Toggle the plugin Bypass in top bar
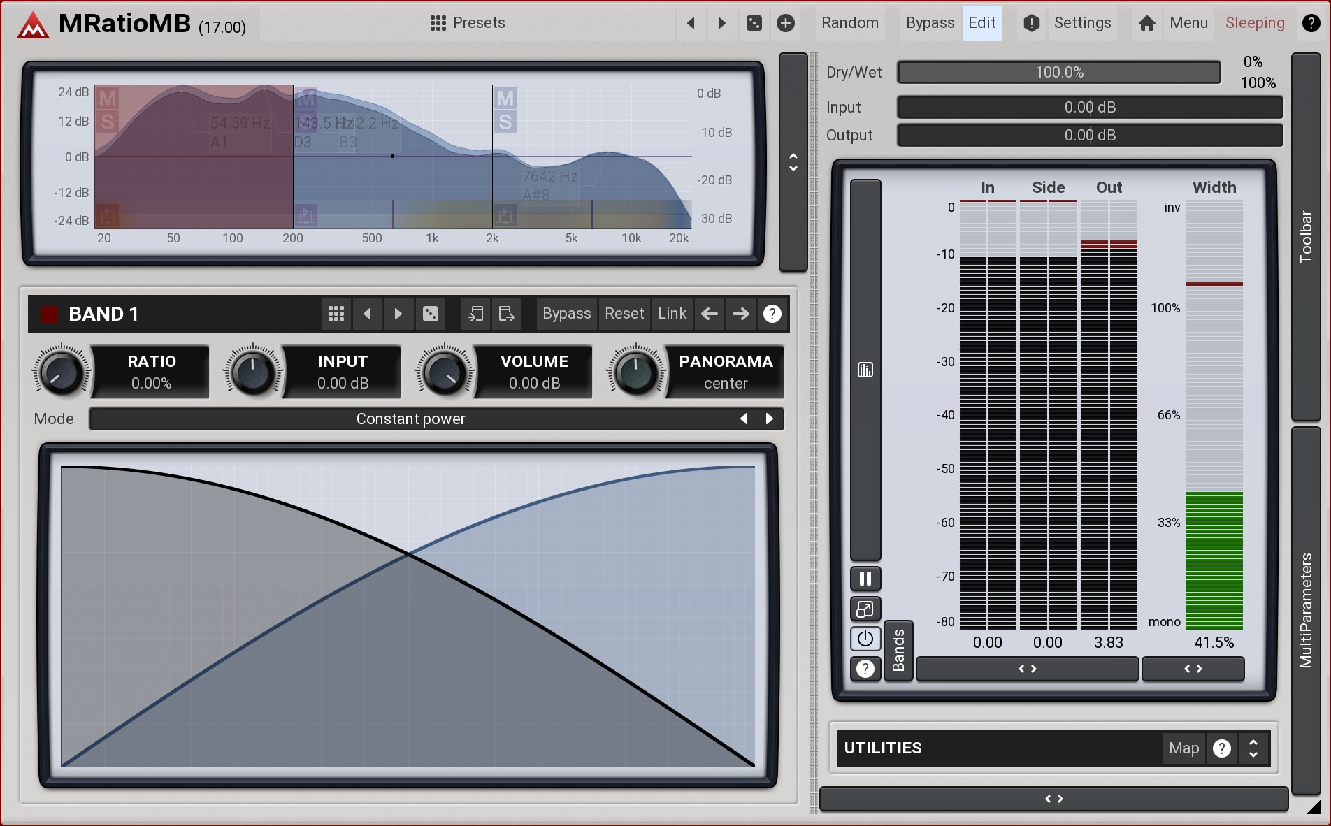1331x826 pixels. pyautogui.click(x=929, y=23)
